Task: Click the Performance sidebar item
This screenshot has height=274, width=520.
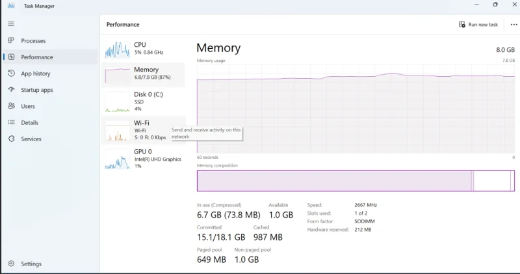Action: (36, 57)
